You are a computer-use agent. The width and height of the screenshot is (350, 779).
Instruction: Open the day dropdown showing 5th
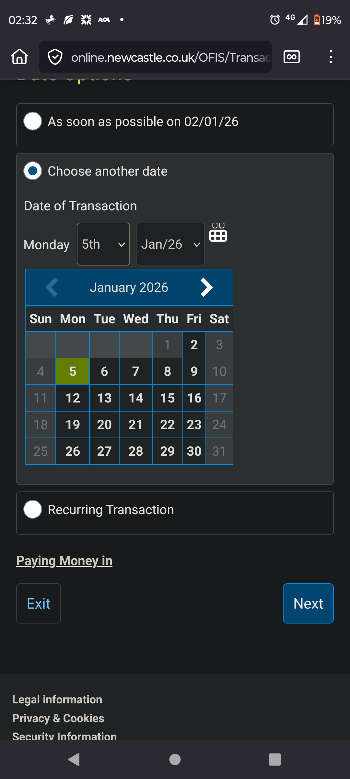[x=103, y=244]
